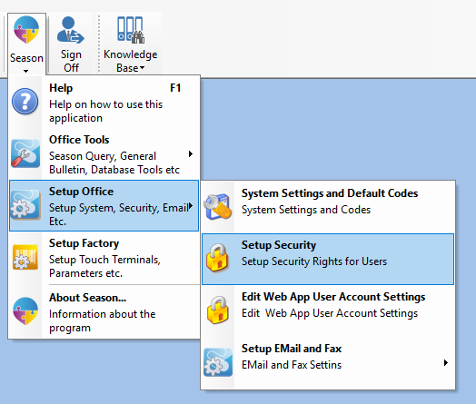
Task: Click the Setup EMail and Fax gear icon
Action: [218, 362]
